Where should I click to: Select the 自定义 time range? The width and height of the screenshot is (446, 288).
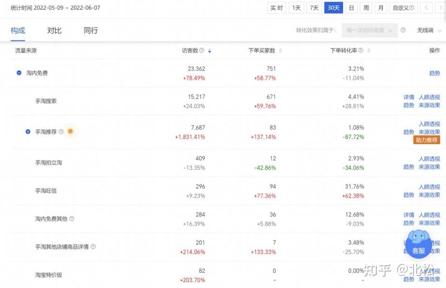pos(403,8)
